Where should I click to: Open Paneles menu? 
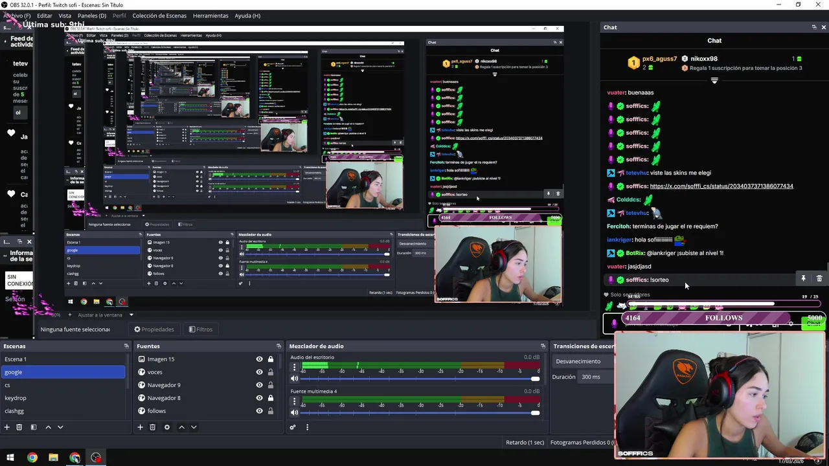pos(92,16)
